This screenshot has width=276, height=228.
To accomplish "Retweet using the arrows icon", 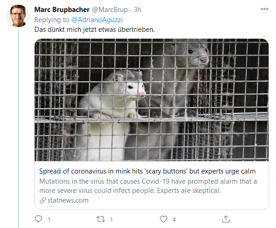I will click(x=101, y=219).
